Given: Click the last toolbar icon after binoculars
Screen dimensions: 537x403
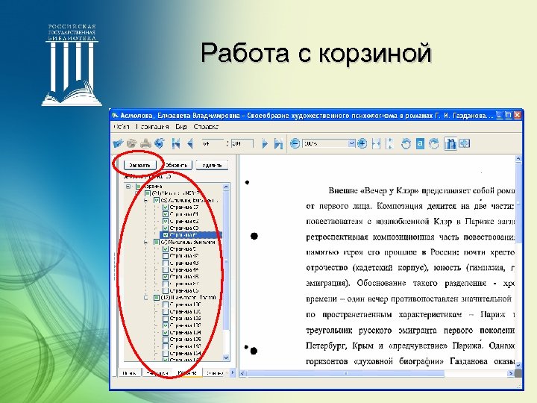Looking at the screenshot, I should [465, 143].
